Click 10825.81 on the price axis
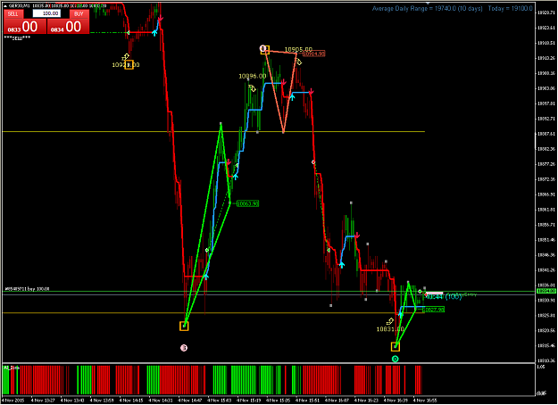 [546, 316]
